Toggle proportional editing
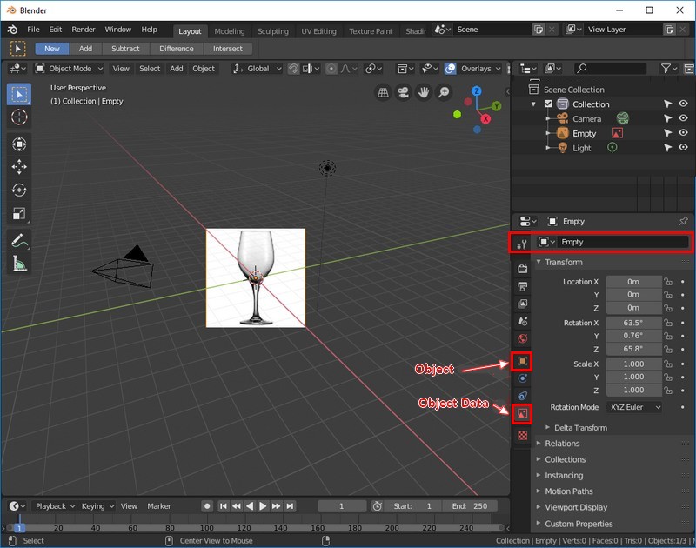The height and width of the screenshot is (548, 696). [331, 69]
